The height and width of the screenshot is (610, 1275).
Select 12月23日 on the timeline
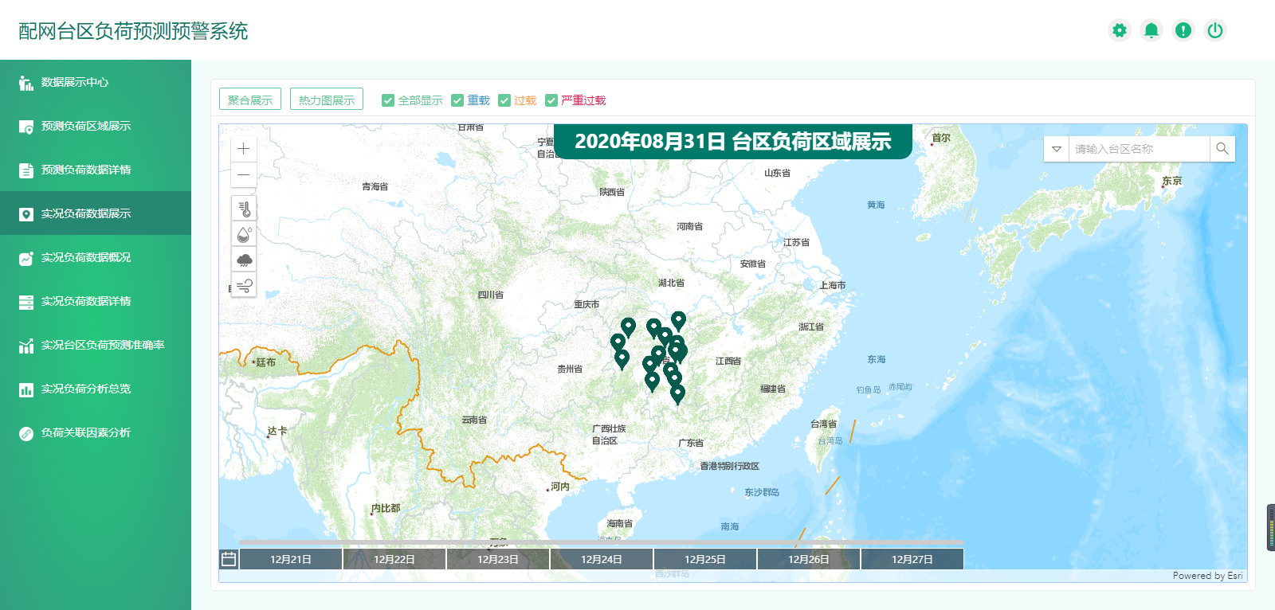coord(498,559)
